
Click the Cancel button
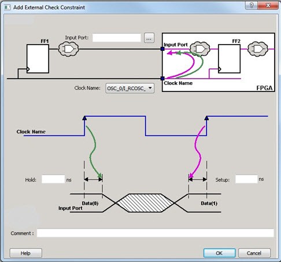coord(254,253)
